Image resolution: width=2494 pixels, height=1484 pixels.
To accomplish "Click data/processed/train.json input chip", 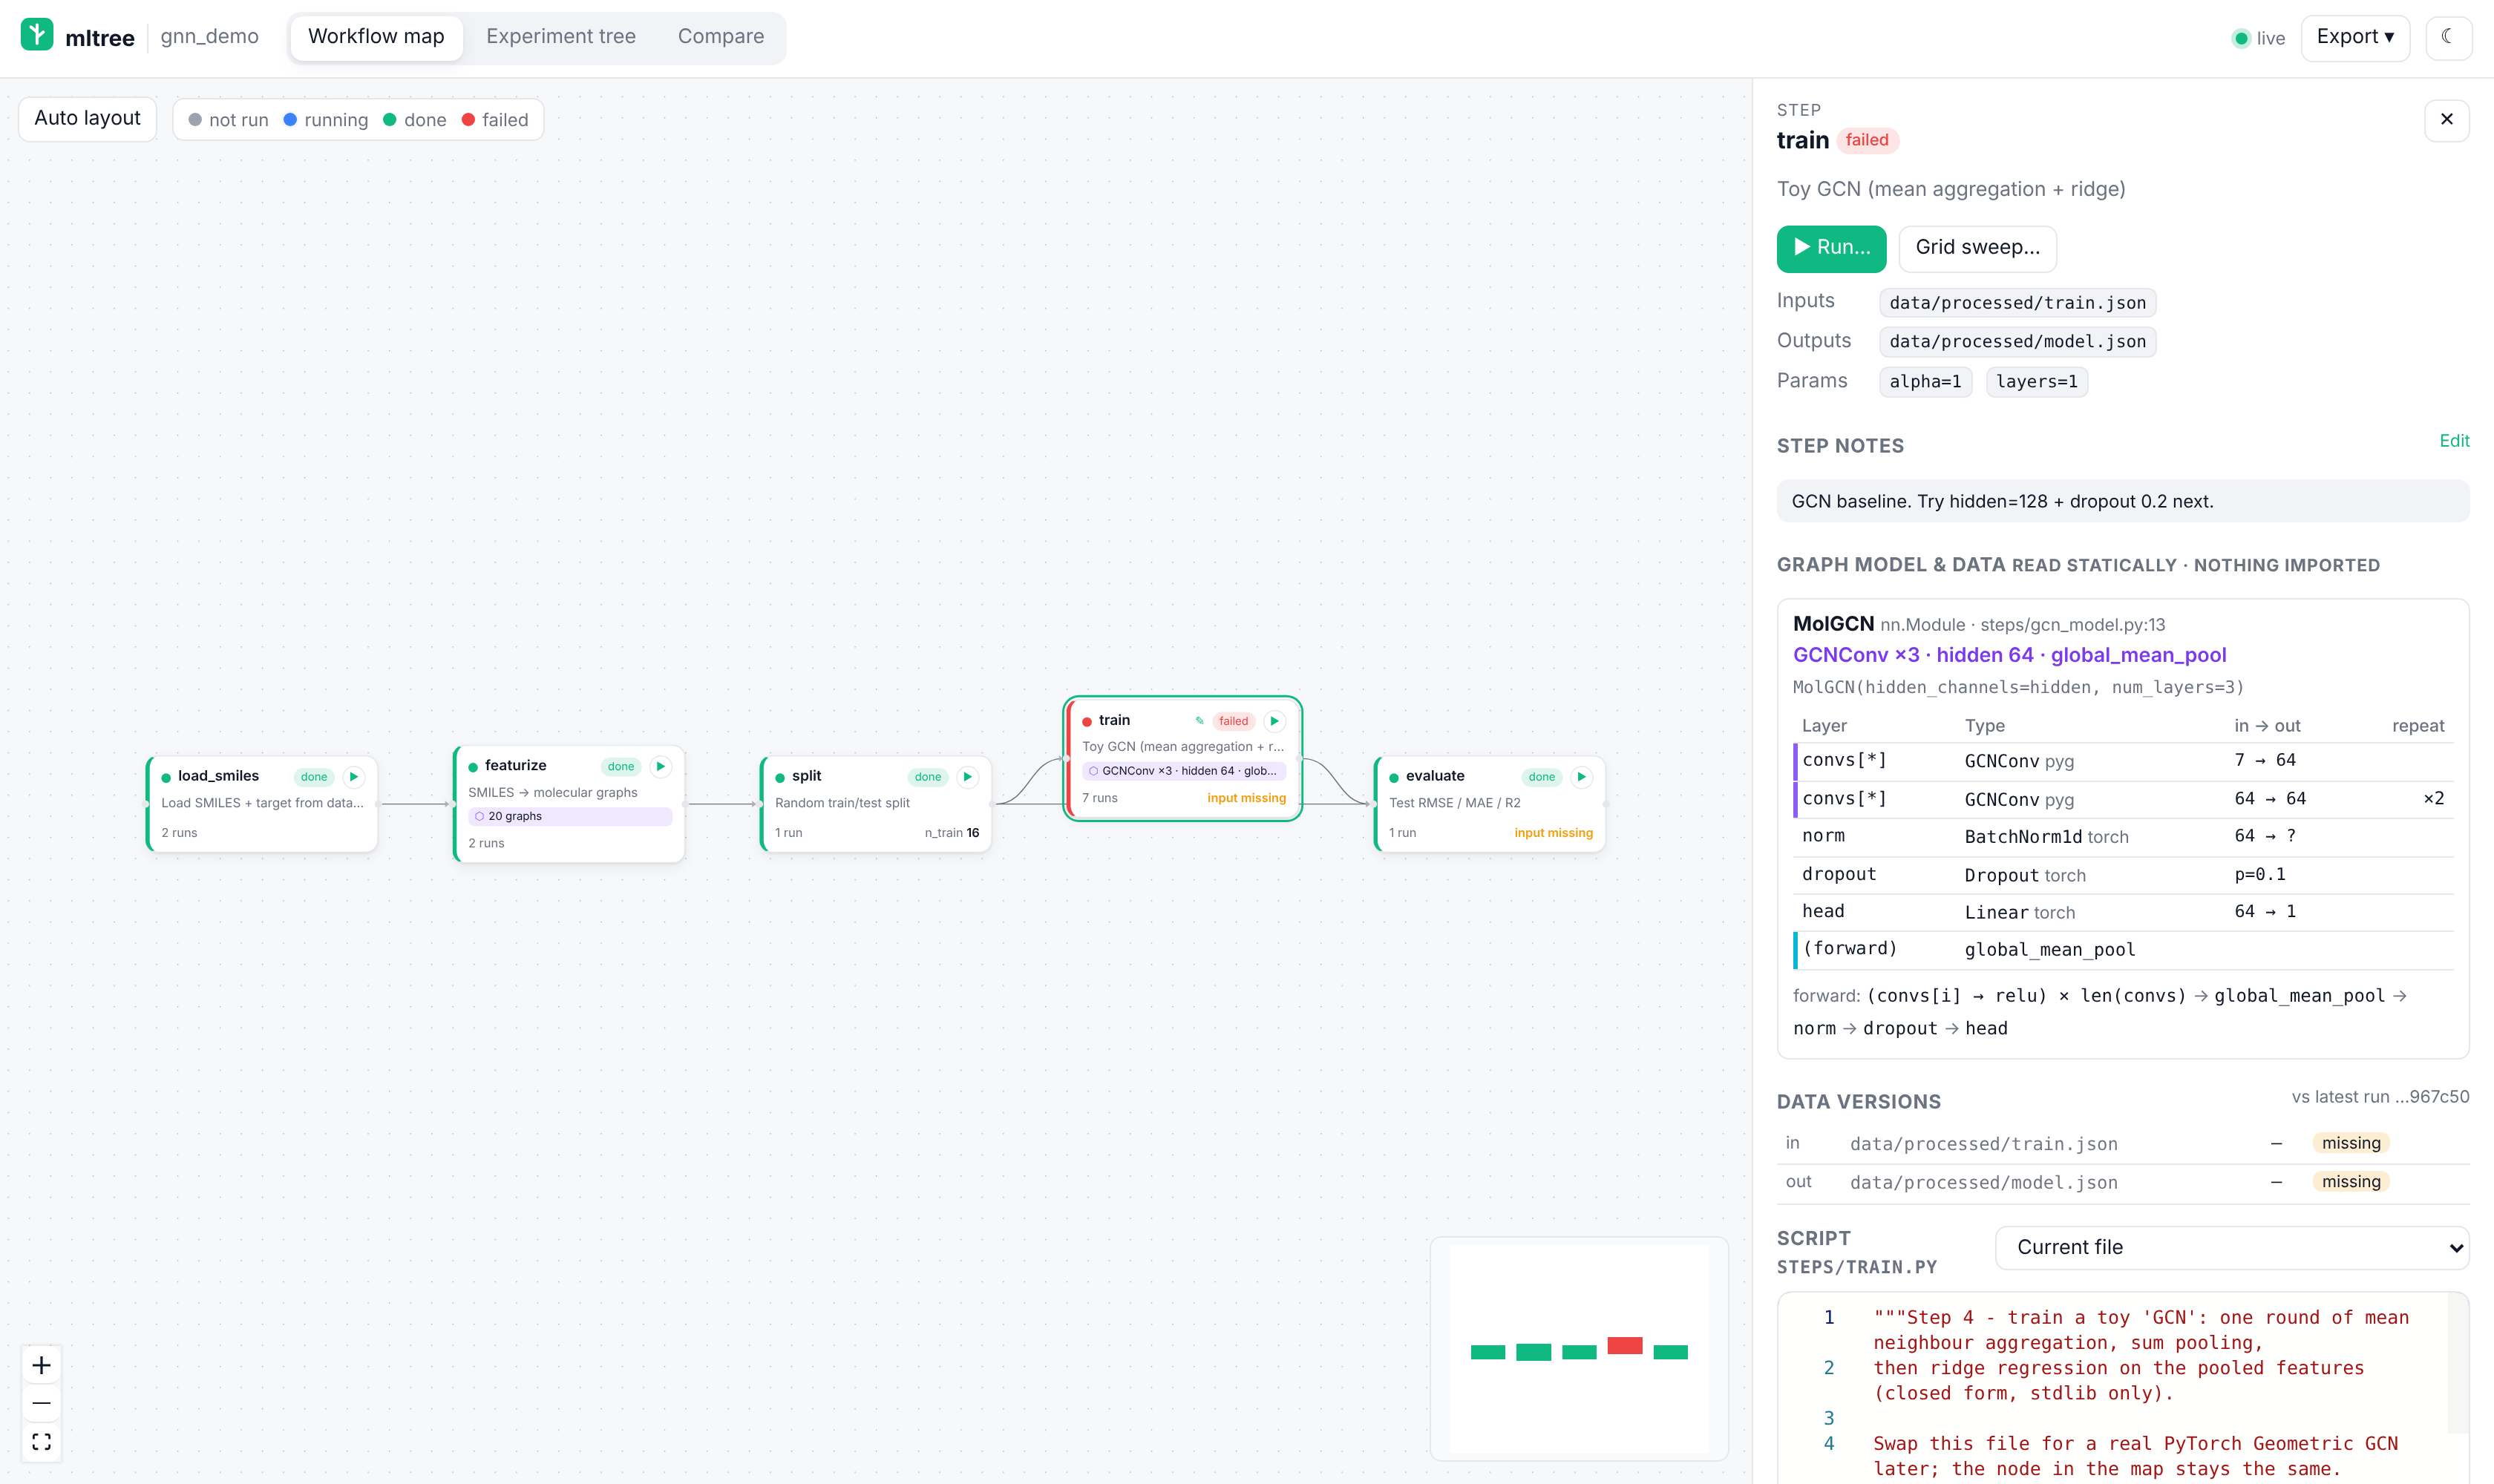I will 2017,303.
